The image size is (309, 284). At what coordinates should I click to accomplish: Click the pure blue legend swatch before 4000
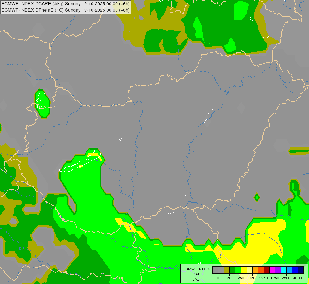pyautogui.click(x=295, y=270)
